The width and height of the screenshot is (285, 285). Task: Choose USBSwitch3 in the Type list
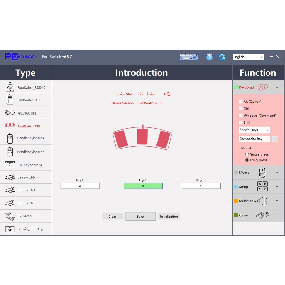(26, 190)
